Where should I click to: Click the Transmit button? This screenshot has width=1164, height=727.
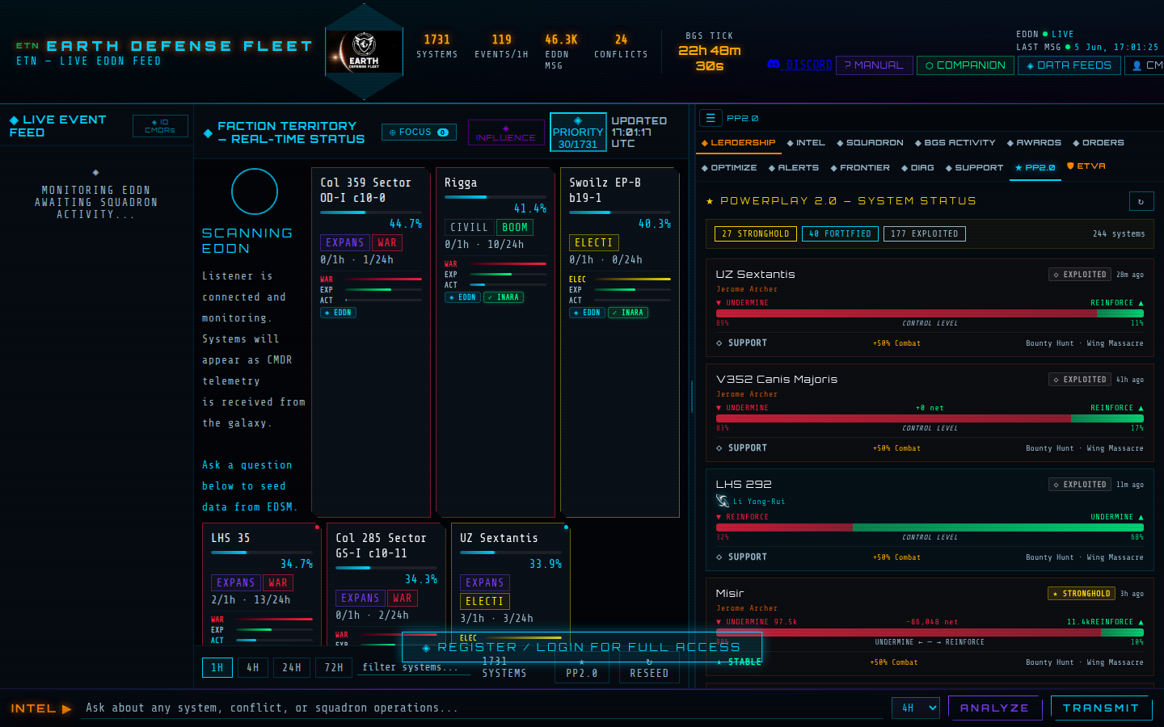(1101, 708)
